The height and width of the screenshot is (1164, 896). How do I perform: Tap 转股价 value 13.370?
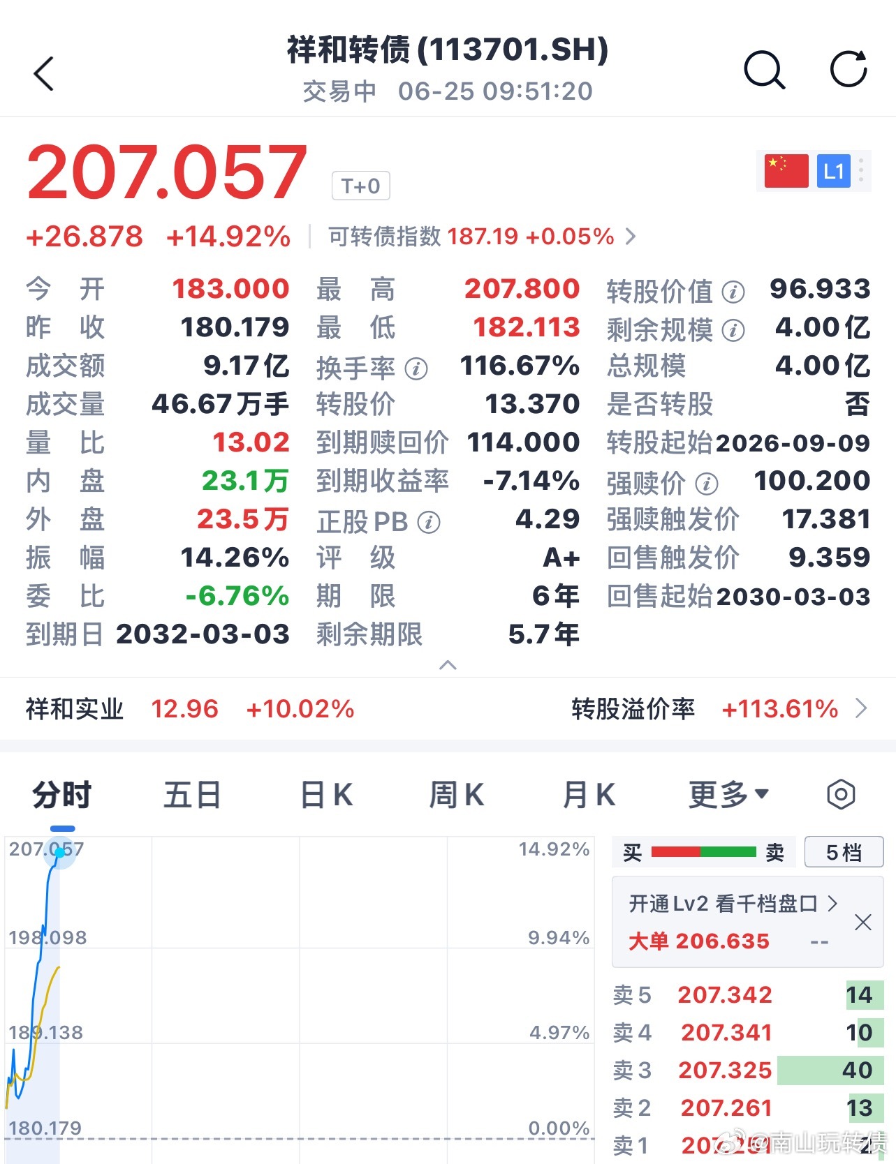pos(532,403)
